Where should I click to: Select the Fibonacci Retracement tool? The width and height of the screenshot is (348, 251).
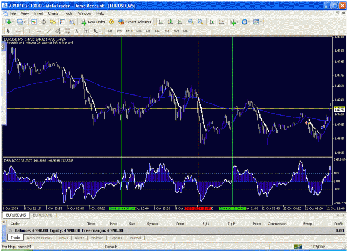[67, 31]
